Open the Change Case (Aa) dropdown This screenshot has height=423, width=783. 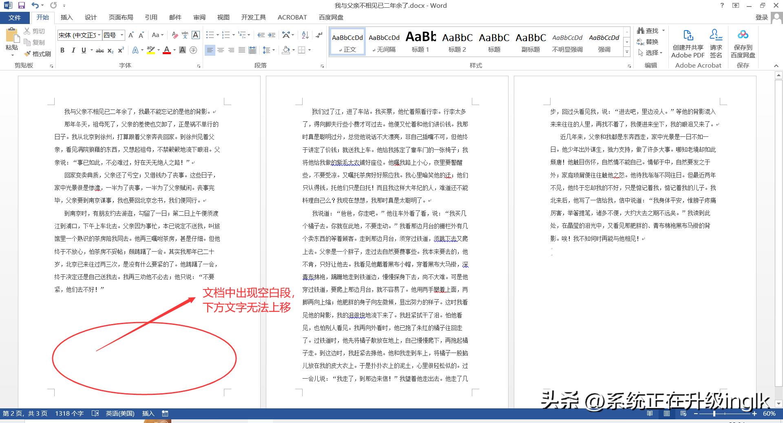tap(157, 35)
